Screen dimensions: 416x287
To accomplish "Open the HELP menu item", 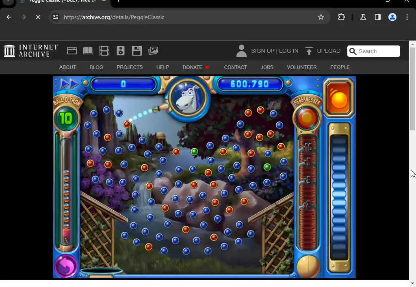I will 162,67.
